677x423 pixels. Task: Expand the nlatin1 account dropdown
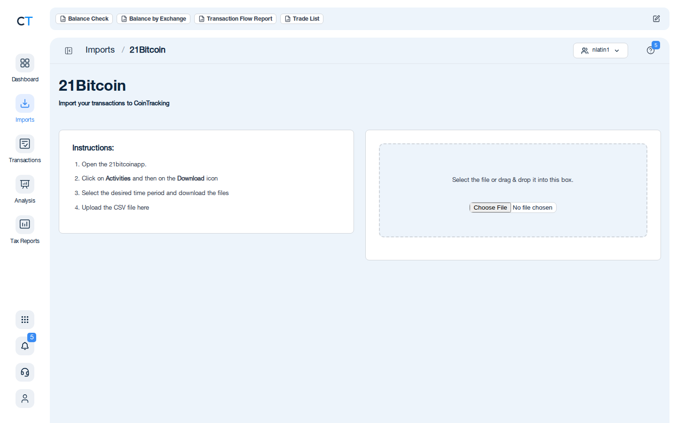[600, 50]
